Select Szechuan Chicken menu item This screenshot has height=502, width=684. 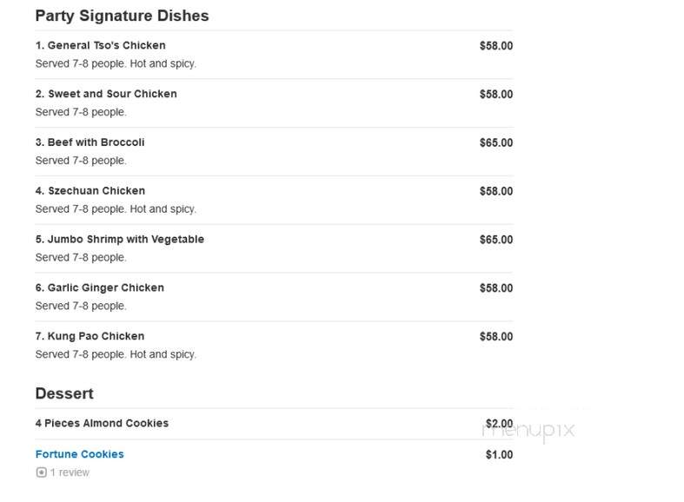coord(90,190)
